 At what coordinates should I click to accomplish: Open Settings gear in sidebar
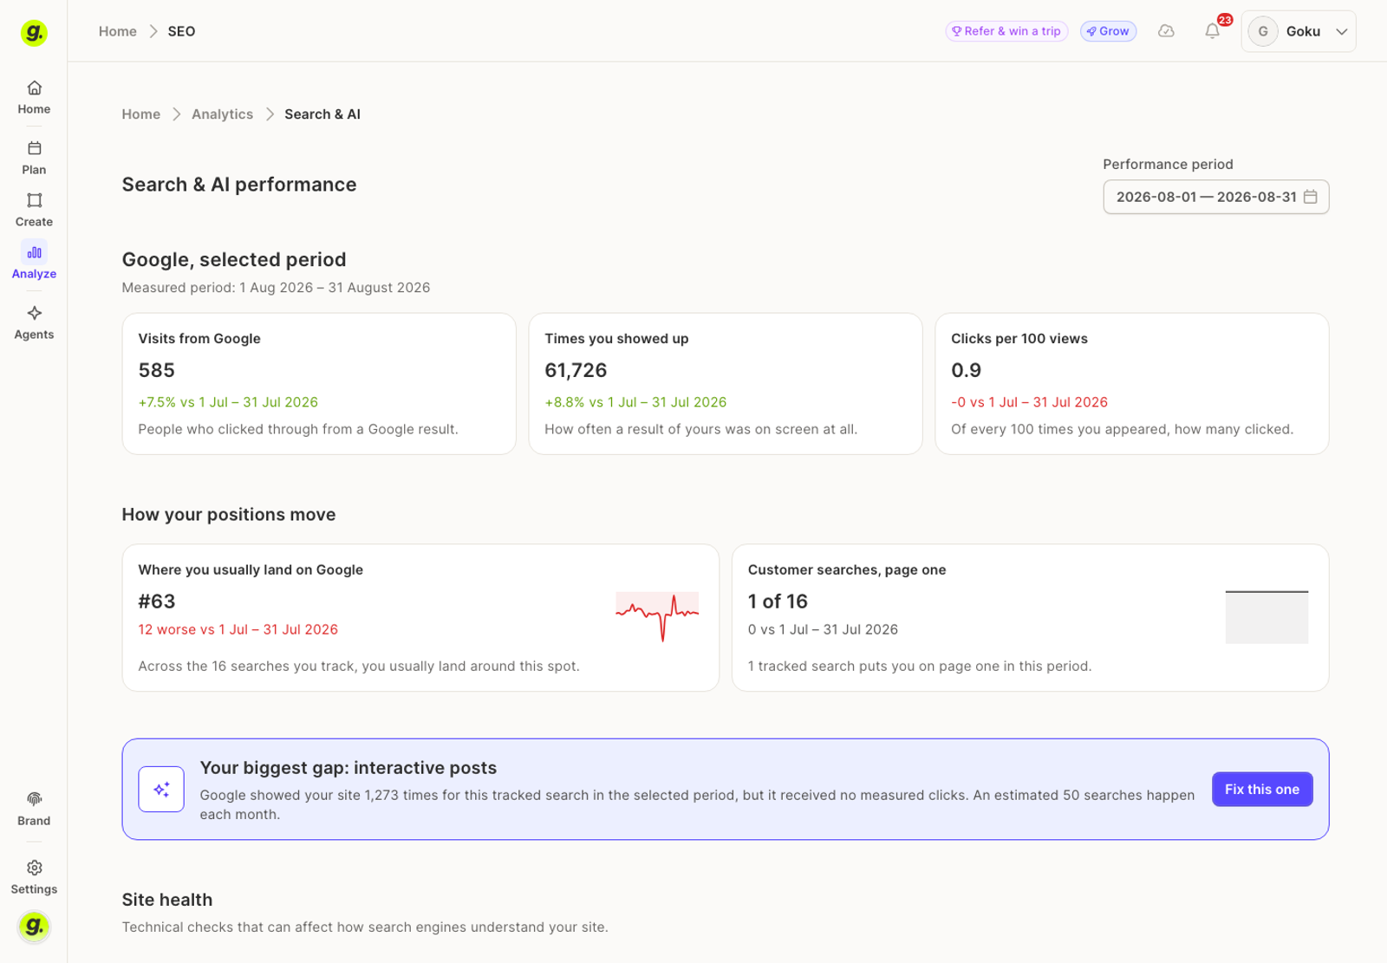[x=34, y=877]
